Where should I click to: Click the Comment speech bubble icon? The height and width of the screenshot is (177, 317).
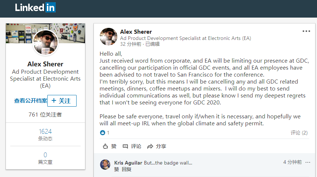tap(125, 146)
